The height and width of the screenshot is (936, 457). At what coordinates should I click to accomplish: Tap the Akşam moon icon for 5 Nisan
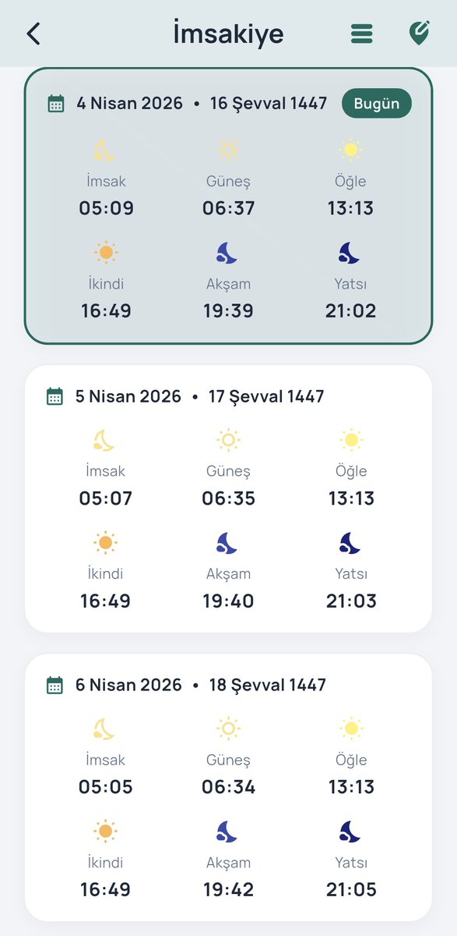(227, 543)
